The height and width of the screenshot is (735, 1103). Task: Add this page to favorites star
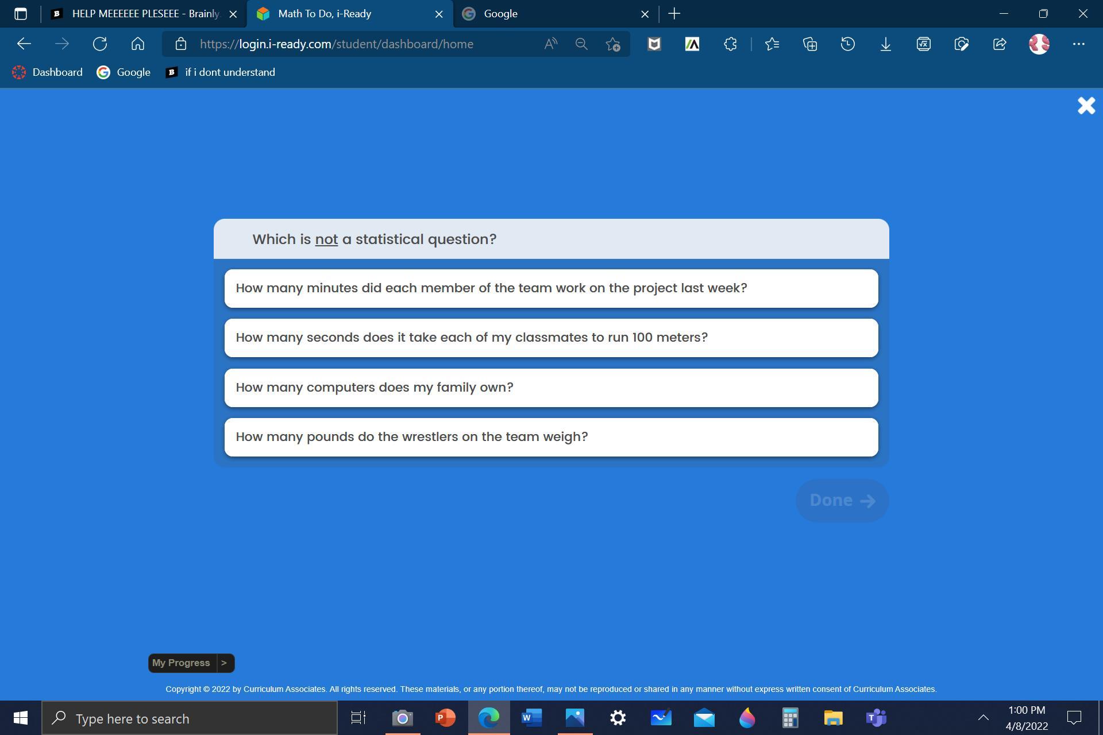click(612, 44)
